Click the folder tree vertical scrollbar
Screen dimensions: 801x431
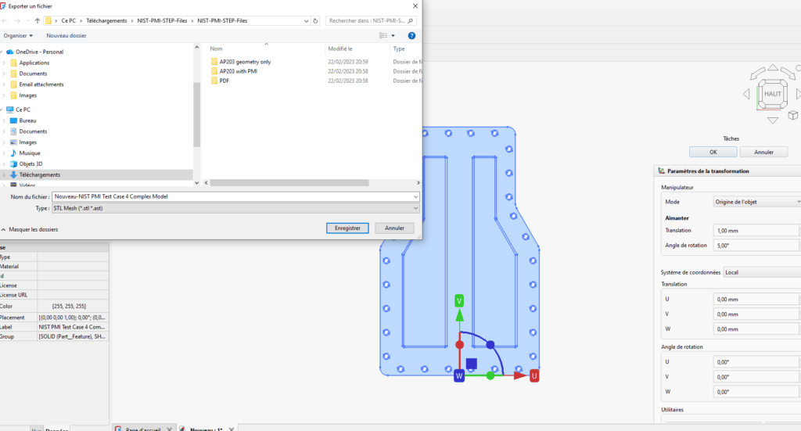pos(196,114)
